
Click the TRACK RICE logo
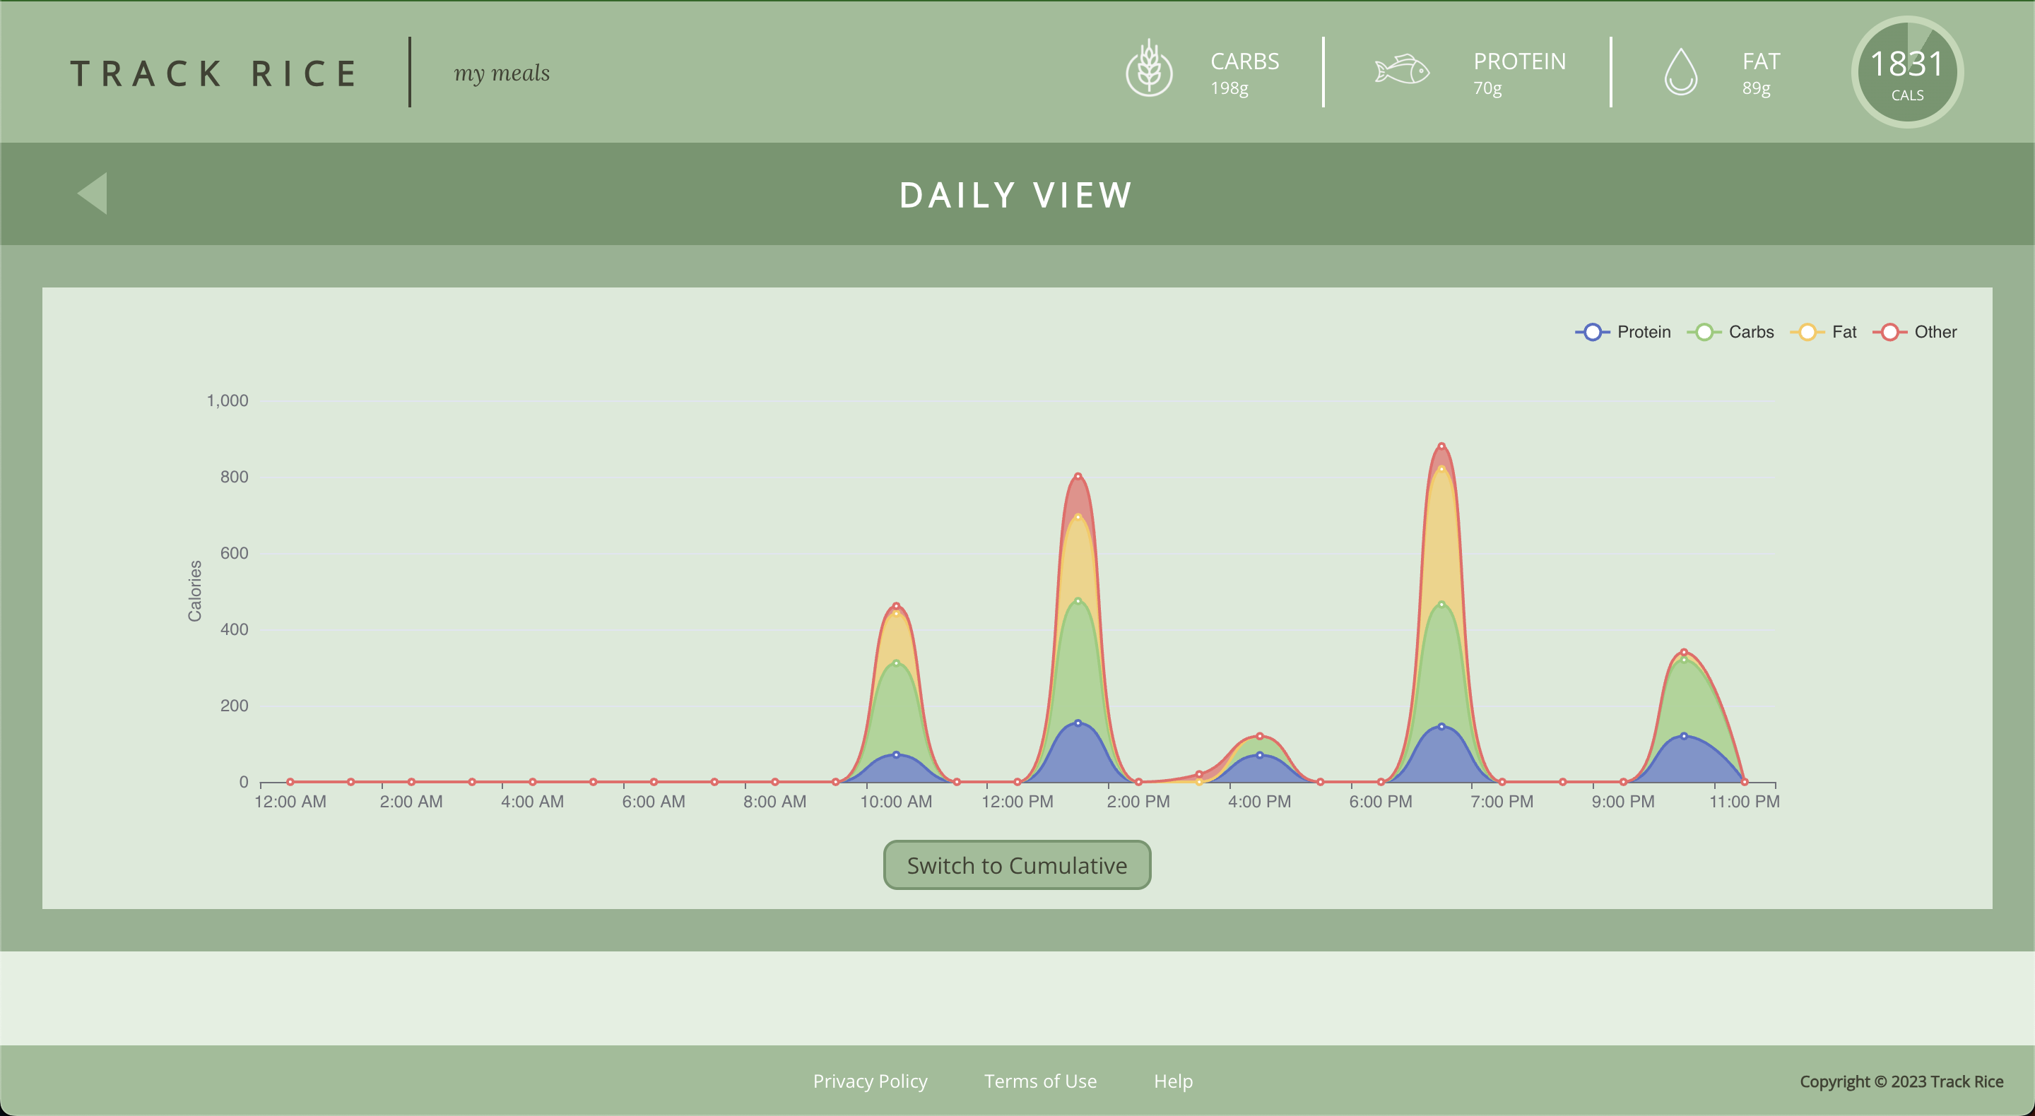pyautogui.click(x=214, y=73)
